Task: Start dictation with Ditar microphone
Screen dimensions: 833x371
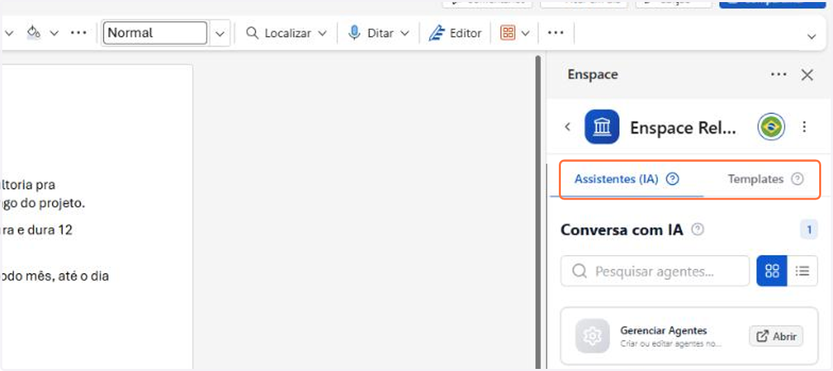Action: (x=371, y=33)
